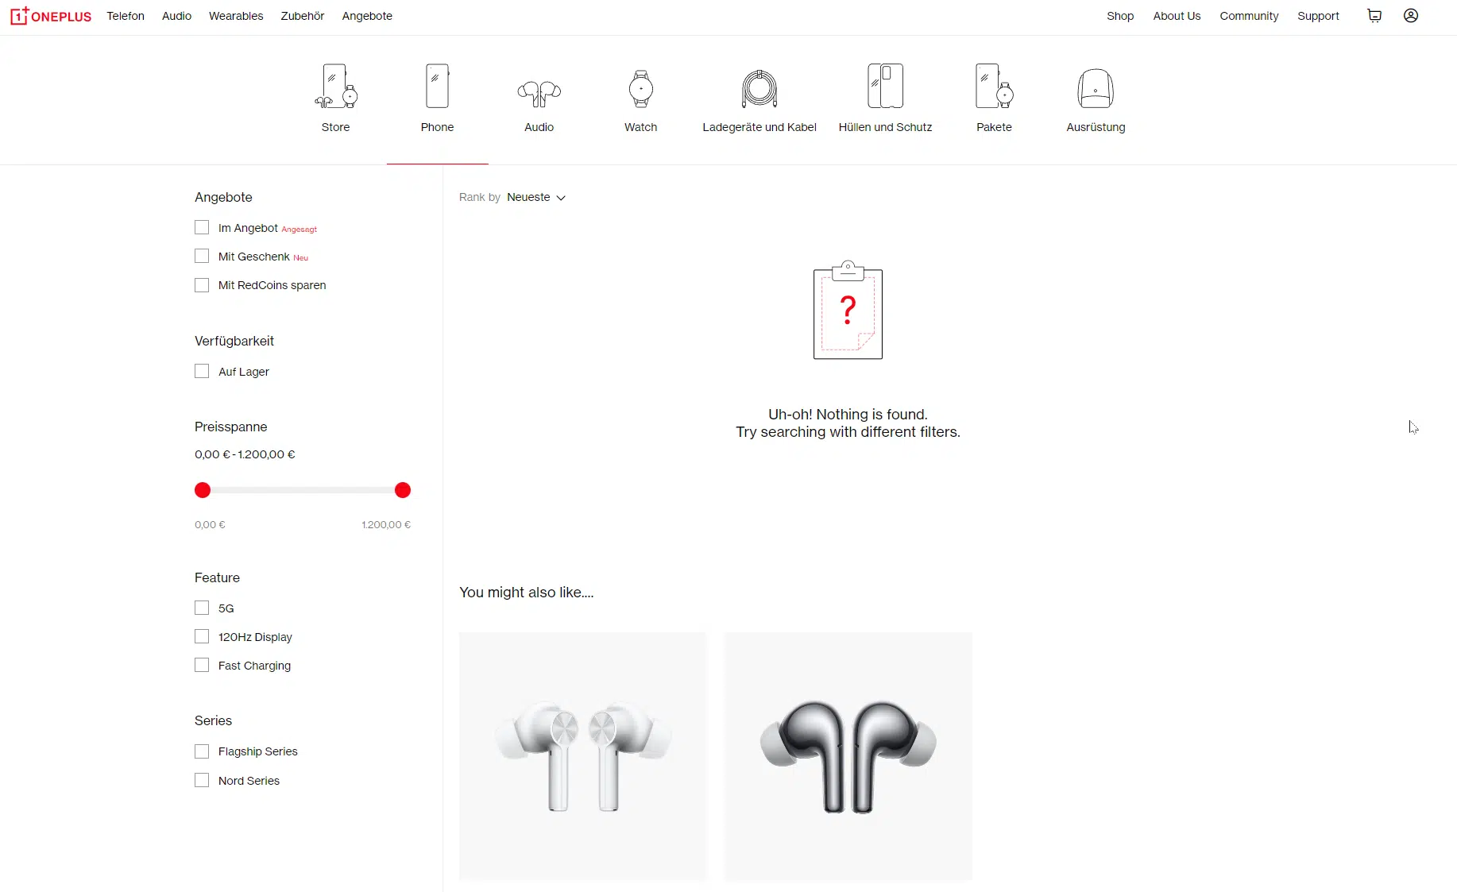Image resolution: width=1457 pixels, height=892 pixels.
Task: Select Hüllen und Schutz category icon
Action: (885, 87)
